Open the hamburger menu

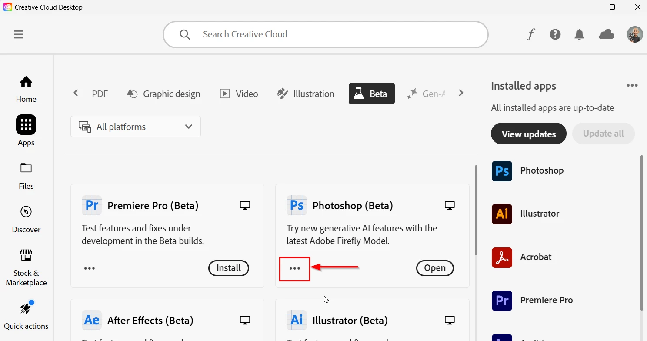(19, 34)
